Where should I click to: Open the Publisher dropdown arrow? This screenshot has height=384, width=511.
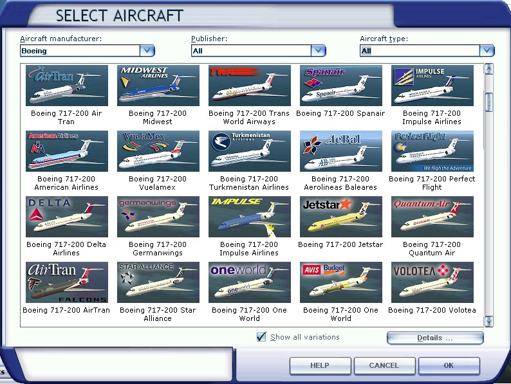[319, 50]
